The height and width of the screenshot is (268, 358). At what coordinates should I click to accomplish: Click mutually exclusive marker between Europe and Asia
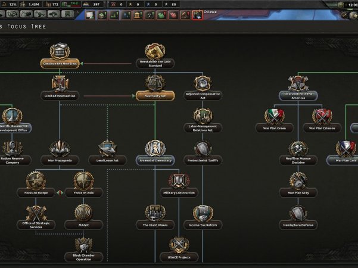60,193
